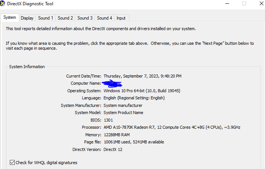Click the page file usage value
Screen dimensions: 265x169
134,142
